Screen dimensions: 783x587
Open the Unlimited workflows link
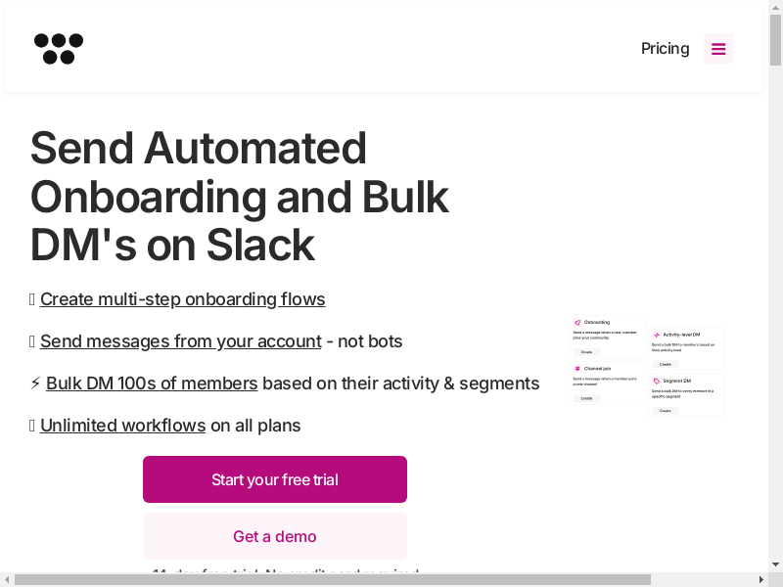click(x=122, y=426)
